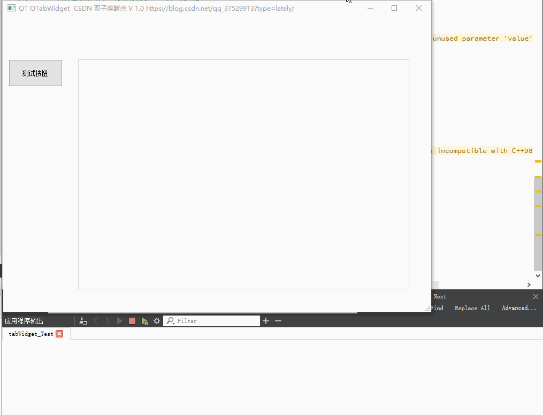Go to previous output item arrow
The width and height of the screenshot is (543, 415).
(x=96, y=321)
